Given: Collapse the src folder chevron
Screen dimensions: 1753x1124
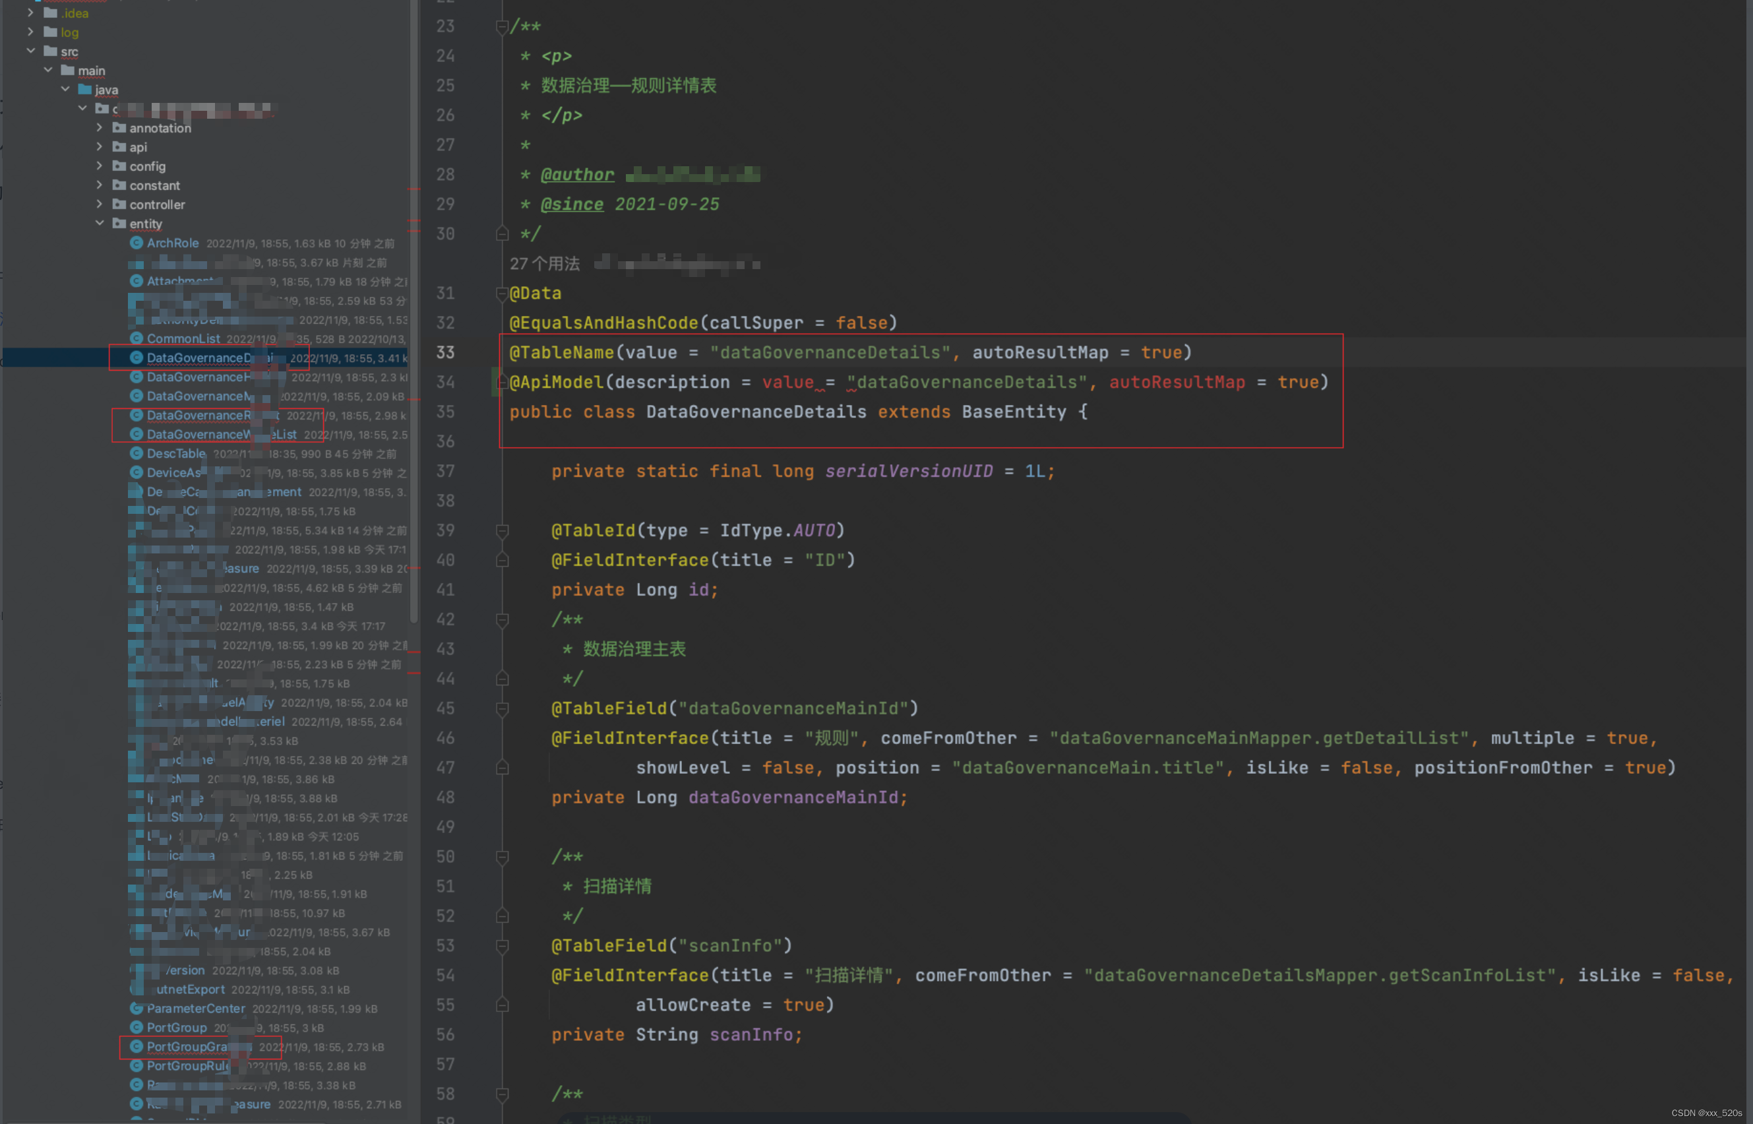Looking at the screenshot, I should pyautogui.click(x=30, y=50).
